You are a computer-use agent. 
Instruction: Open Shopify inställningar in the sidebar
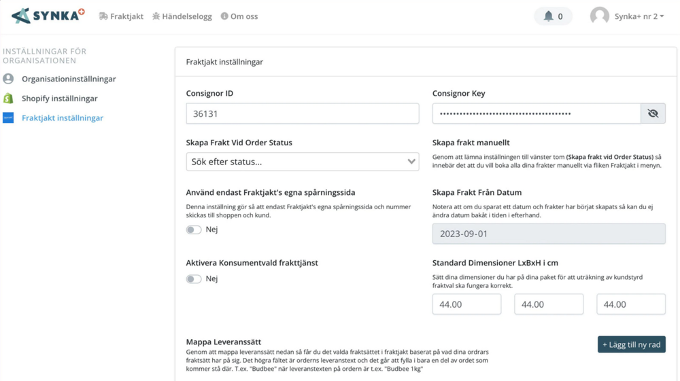point(59,98)
